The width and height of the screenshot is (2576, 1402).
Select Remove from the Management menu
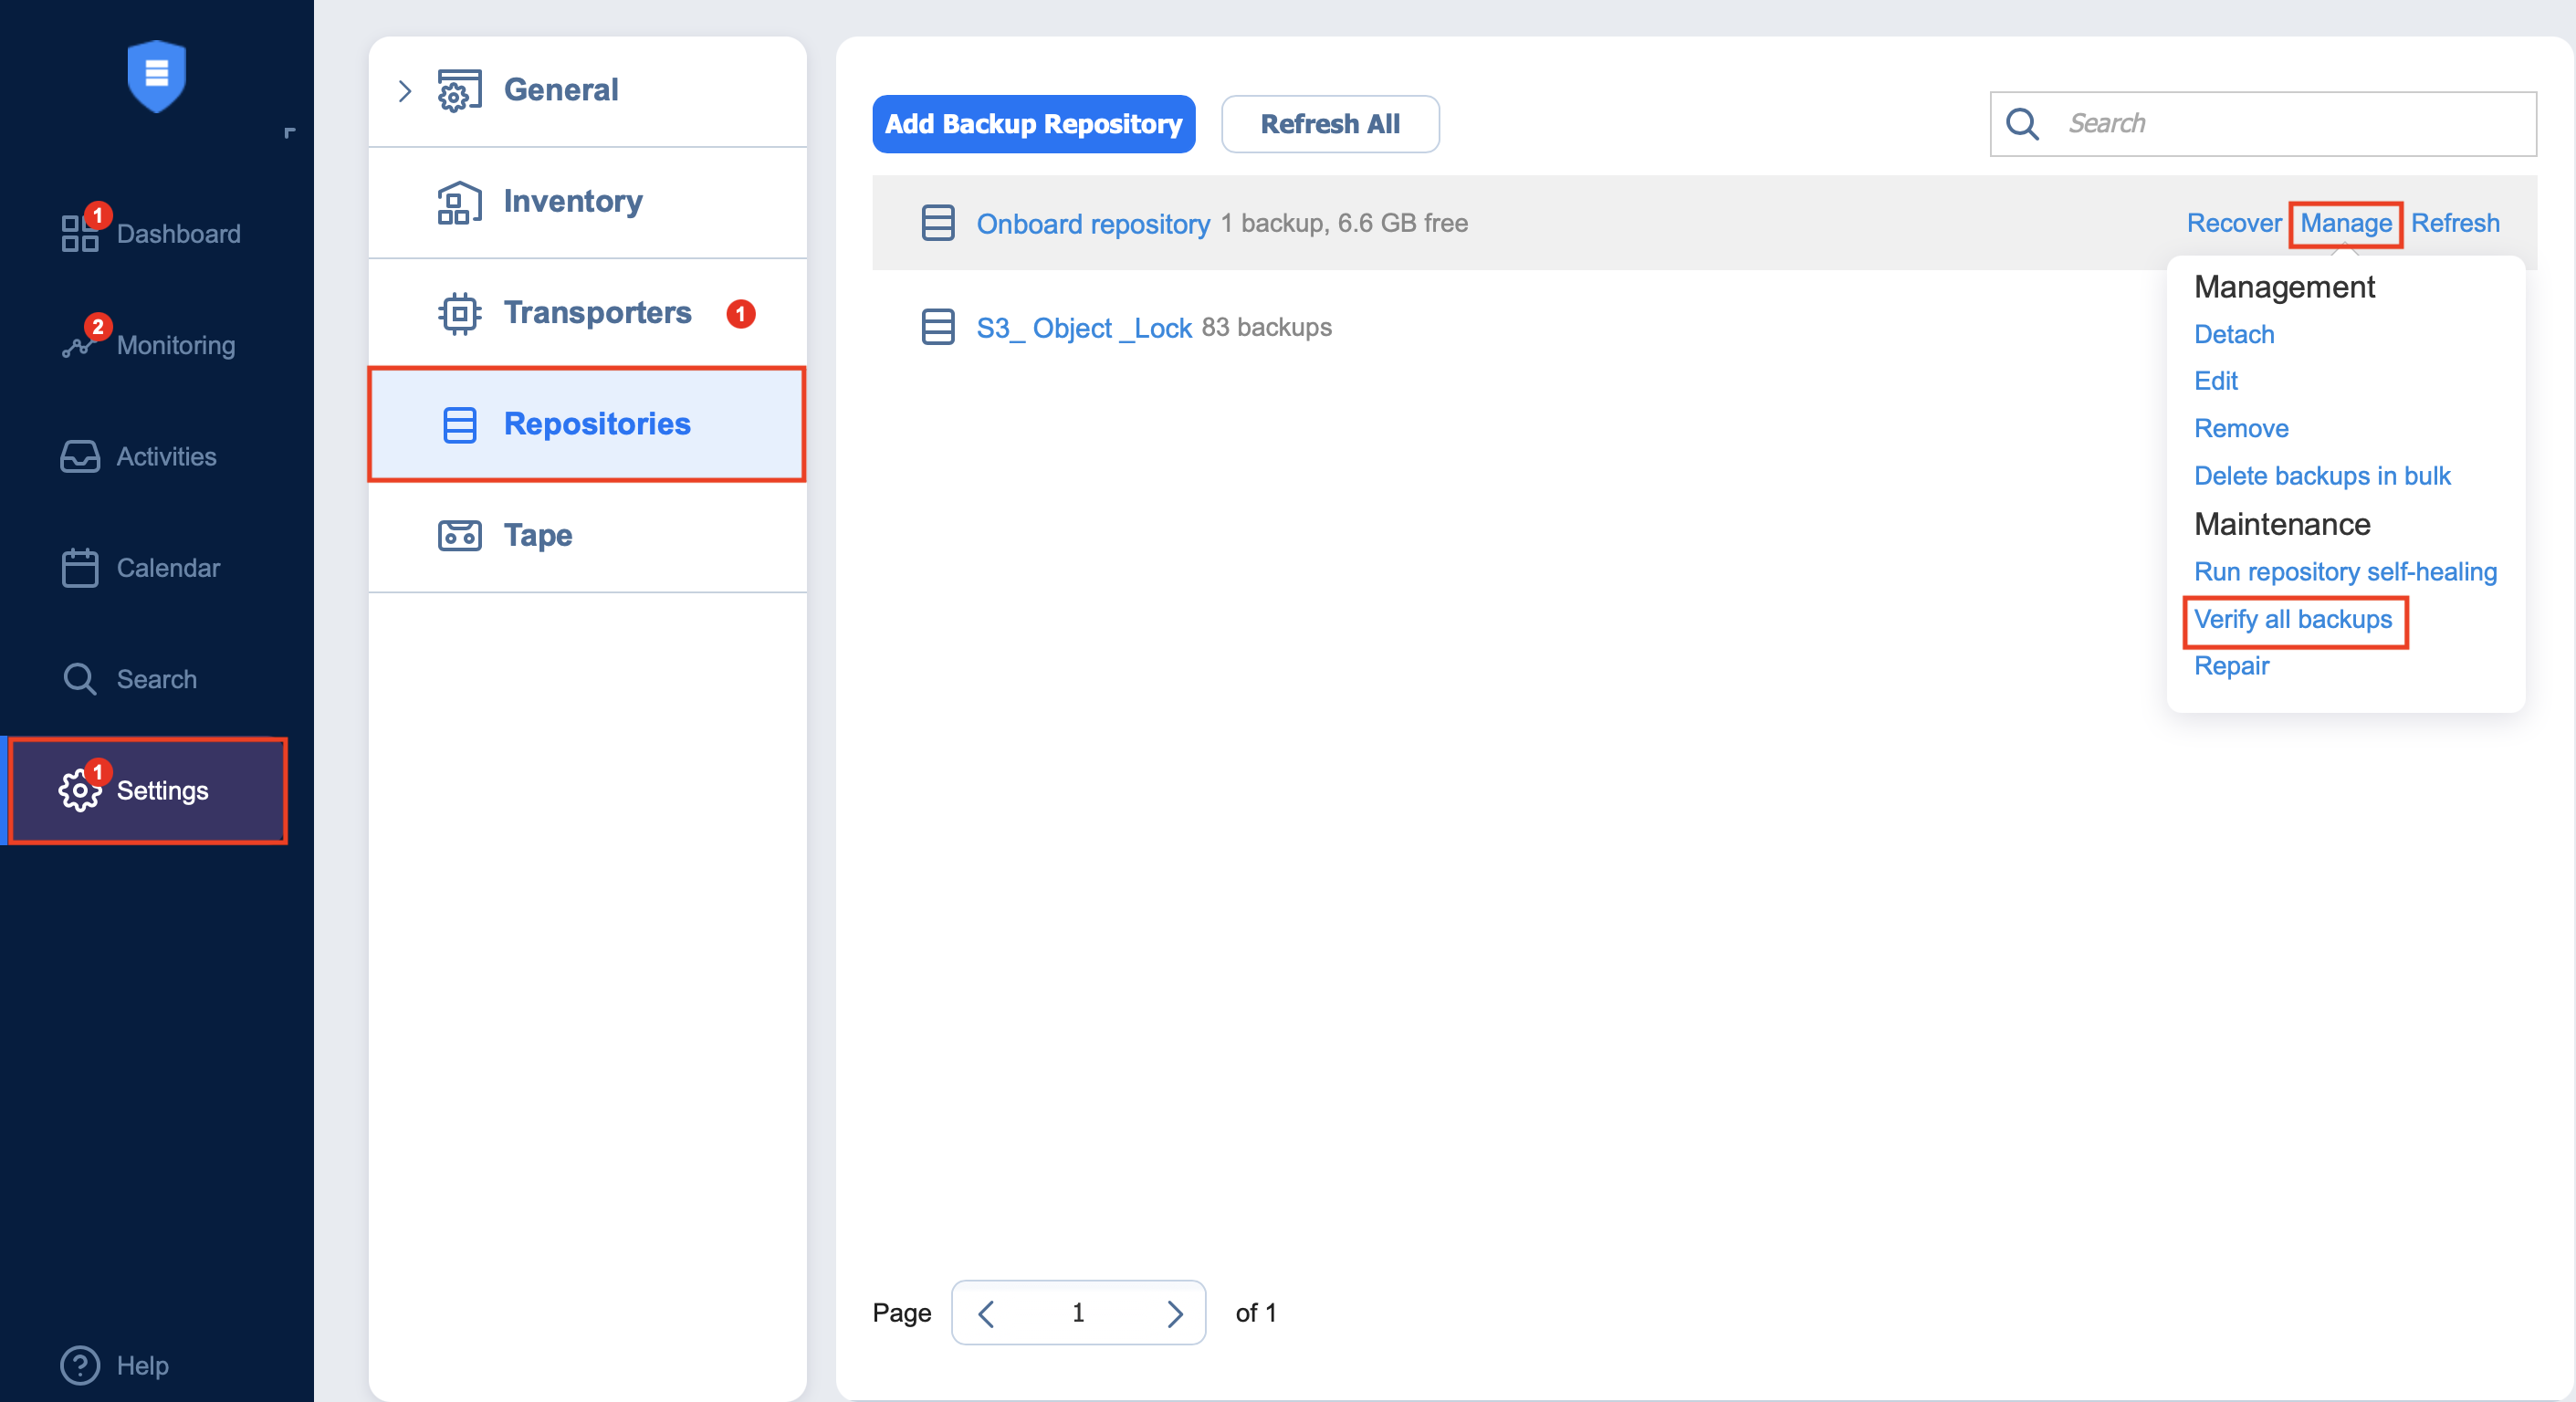coord(2241,429)
